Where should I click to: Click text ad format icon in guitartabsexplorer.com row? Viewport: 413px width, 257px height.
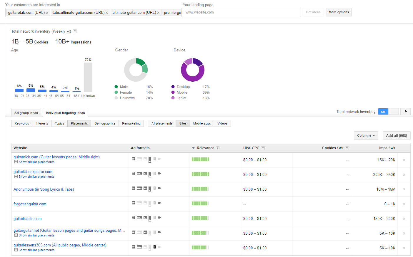point(133,173)
